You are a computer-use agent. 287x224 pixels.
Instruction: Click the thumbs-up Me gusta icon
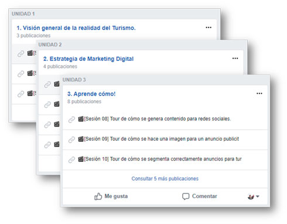[x=98, y=196]
